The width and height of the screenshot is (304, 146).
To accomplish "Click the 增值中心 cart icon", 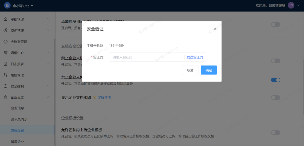I will 5,53.
